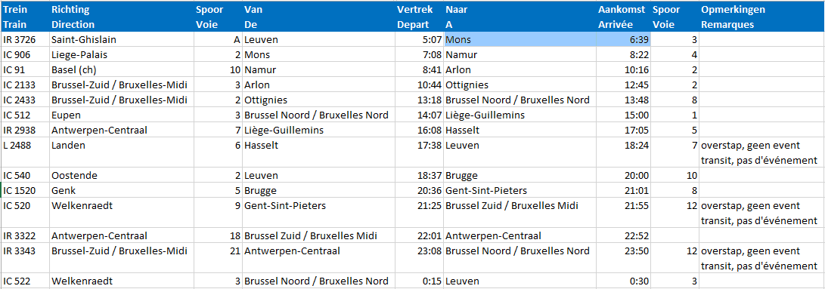
Task: Select the IR 3322 train cell
Action: [x=25, y=235]
